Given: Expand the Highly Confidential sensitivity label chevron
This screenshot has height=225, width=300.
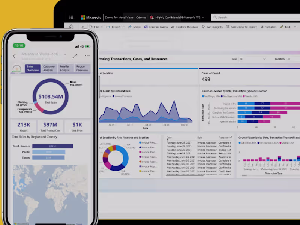Looking at the screenshot, I should pos(203,17).
